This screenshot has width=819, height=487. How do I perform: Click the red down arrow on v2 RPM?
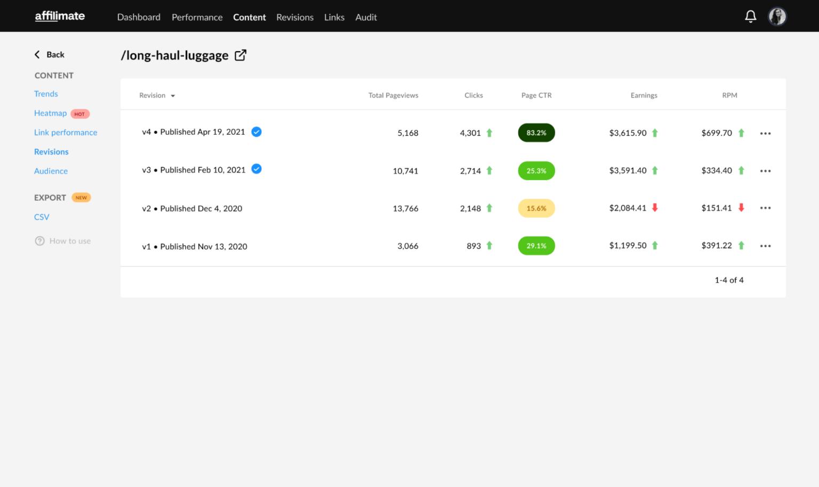[741, 208]
